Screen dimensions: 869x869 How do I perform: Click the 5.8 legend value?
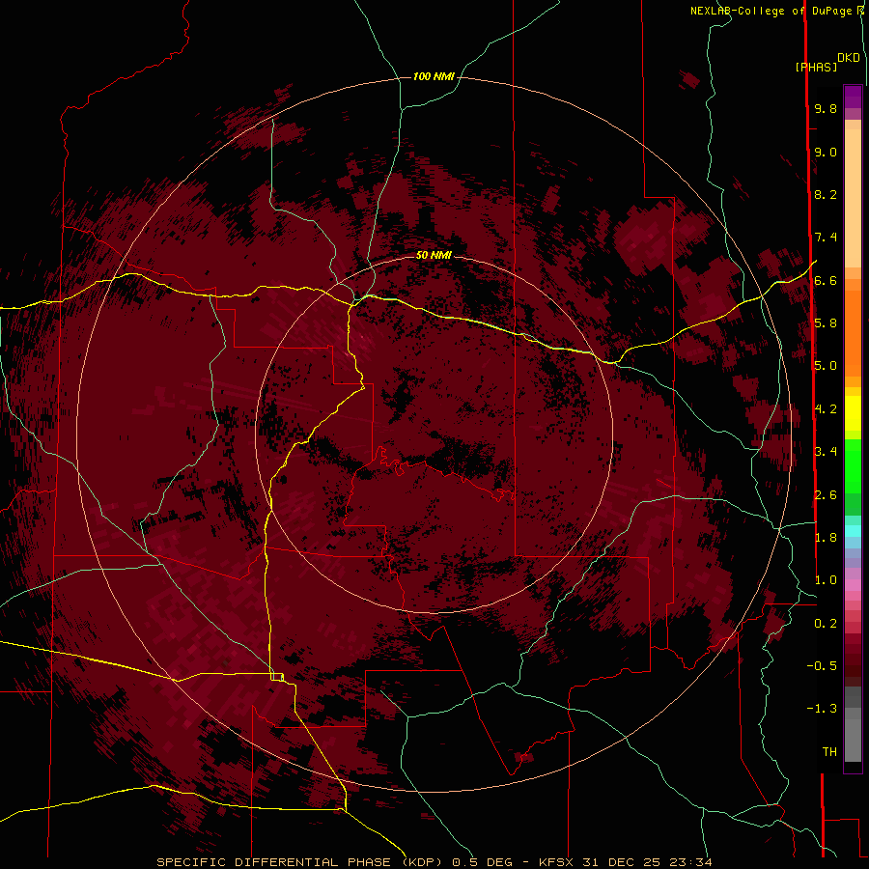(826, 323)
